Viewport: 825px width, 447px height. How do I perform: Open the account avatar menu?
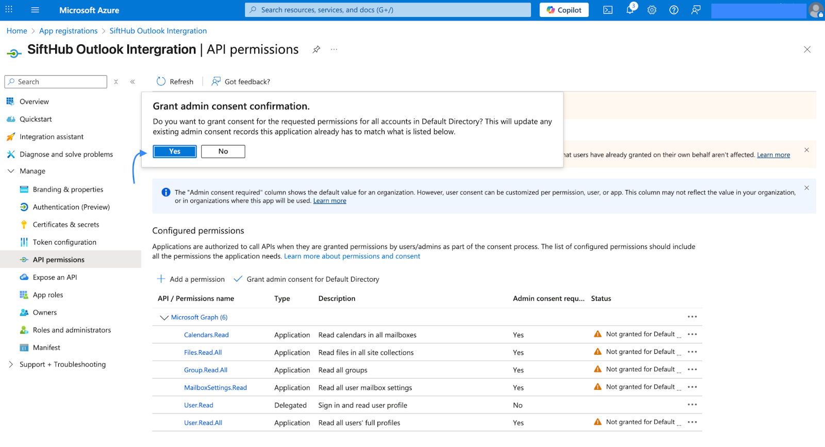pyautogui.click(x=816, y=10)
